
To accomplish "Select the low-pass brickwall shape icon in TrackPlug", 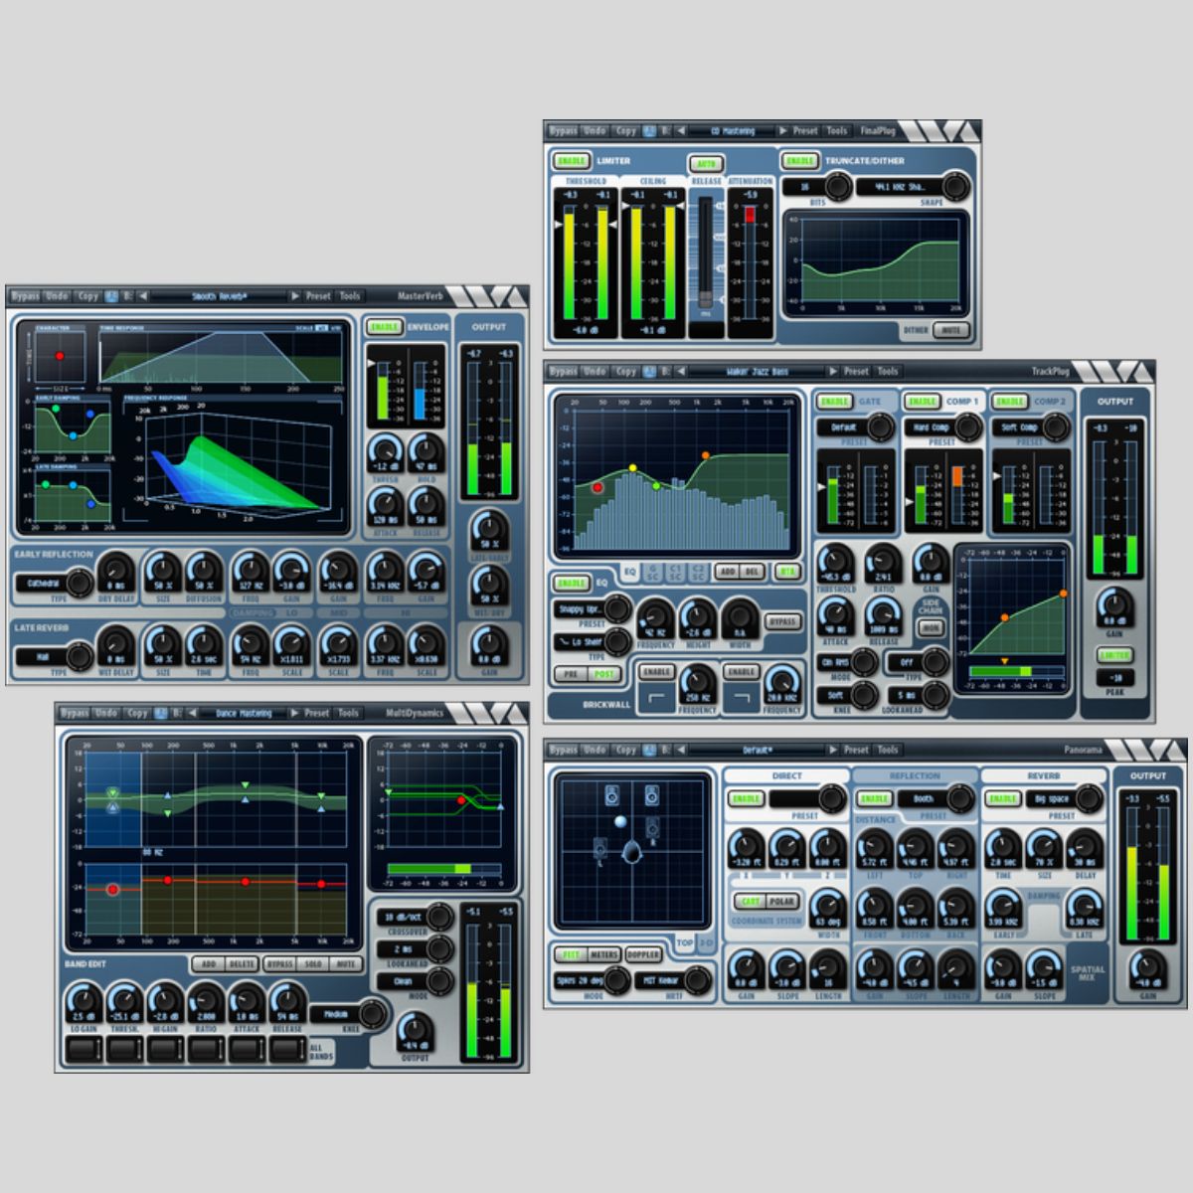I will [x=741, y=699].
